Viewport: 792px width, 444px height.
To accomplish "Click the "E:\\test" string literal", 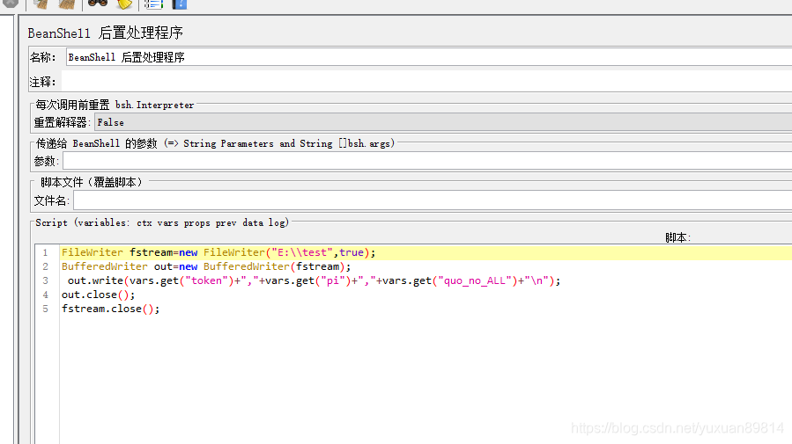I will (x=302, y=252).
